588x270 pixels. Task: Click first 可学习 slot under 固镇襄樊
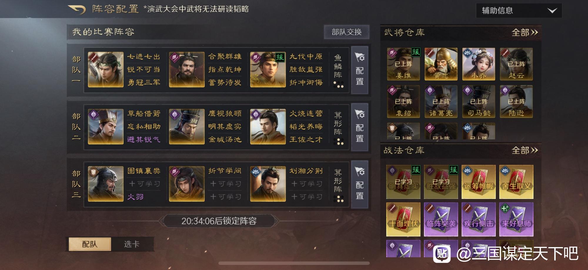pyautogui.click(x=144, y=184)
